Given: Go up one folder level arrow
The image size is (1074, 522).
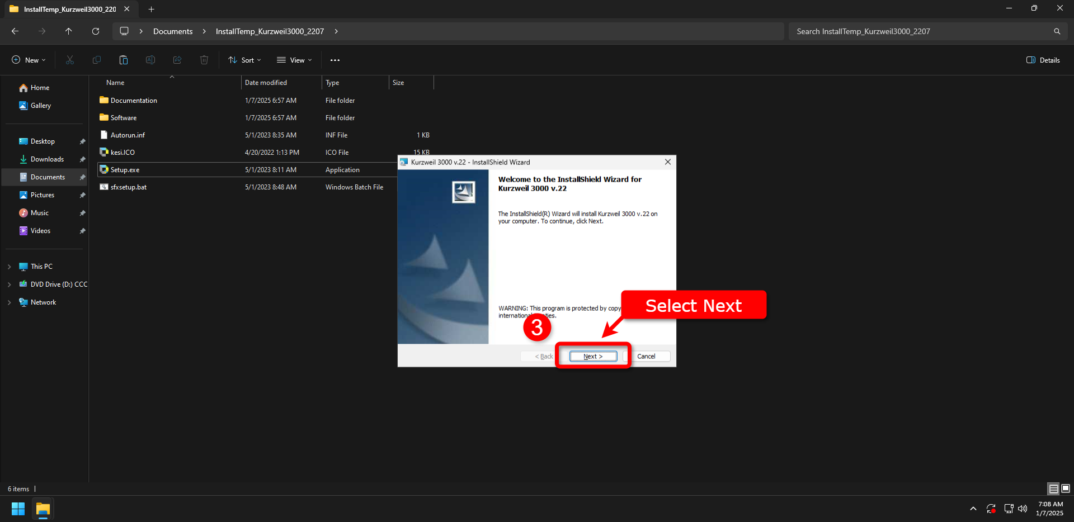Looking at the screenshot, I should pyautogui.click(x=69, y=31).
